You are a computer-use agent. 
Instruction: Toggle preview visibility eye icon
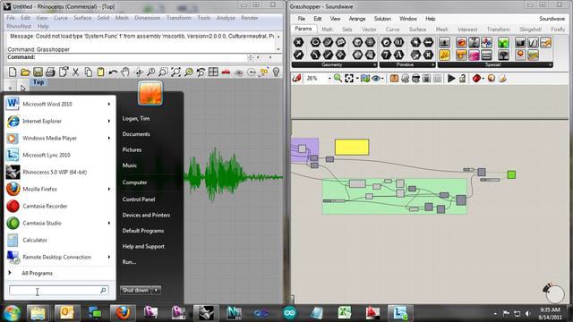coord(376,79)
